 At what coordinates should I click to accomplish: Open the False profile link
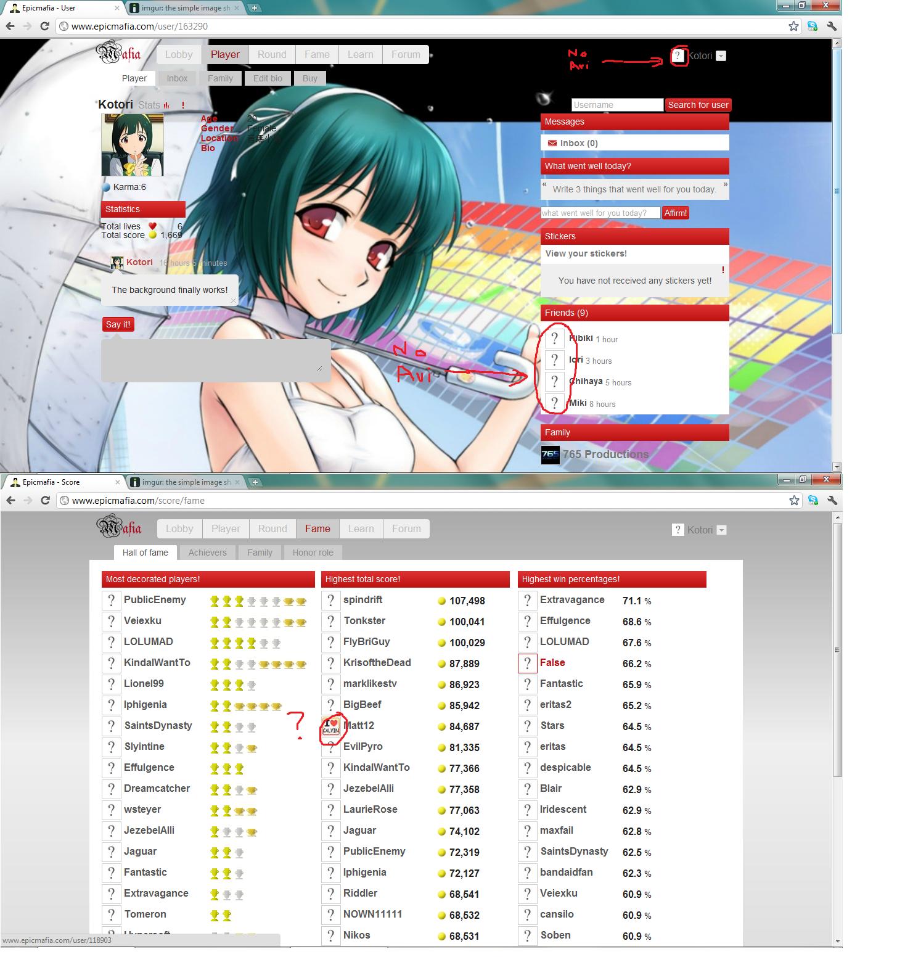[x=552, y=662]
